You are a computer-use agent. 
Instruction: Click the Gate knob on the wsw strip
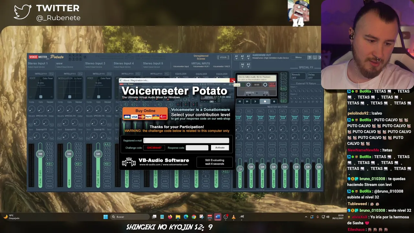(70, 109)
